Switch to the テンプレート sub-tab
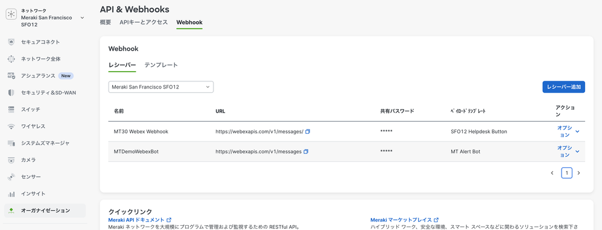The height and width of the screenshot is (230, 602). click(161, 65)
